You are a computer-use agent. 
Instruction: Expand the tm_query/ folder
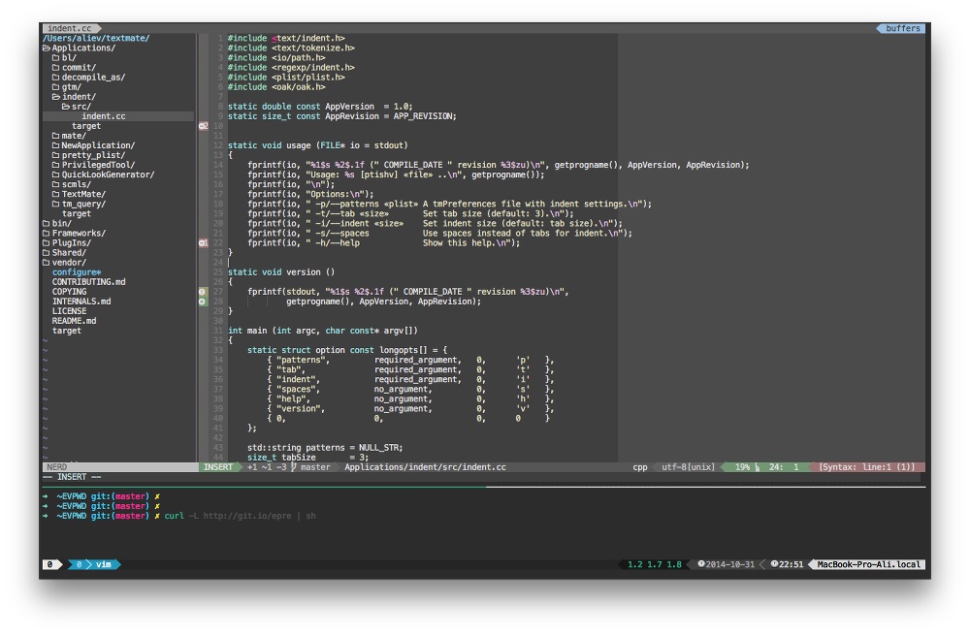point(55,204)
